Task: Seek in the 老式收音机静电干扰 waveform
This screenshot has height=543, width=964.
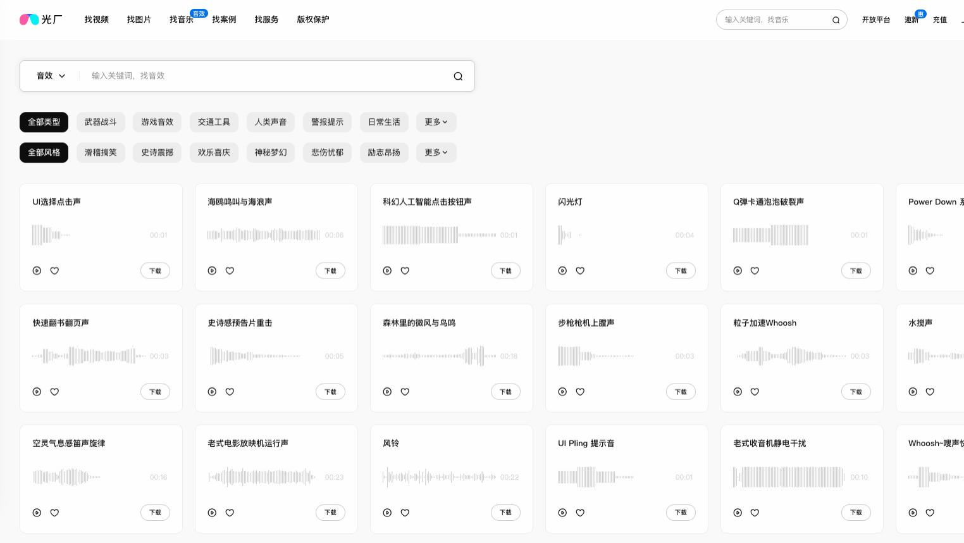Action: coord(789,477)
